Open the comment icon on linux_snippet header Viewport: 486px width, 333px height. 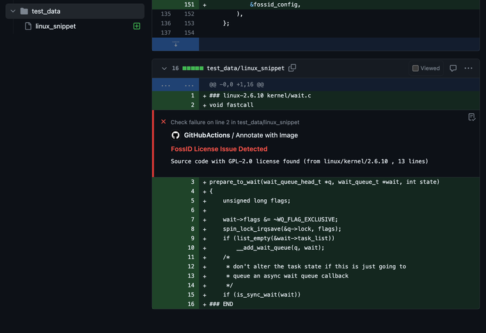tap(453, 69)
